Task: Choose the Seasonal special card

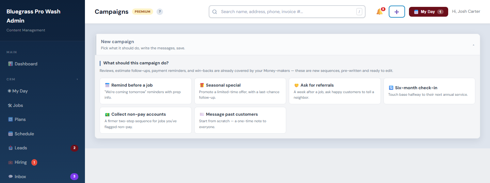Action: tap(240, 91)
